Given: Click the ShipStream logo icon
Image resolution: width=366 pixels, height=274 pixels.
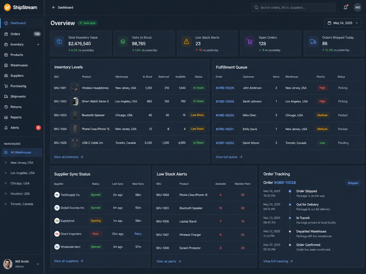Looking at the screenshot, I should click(7, 7).
